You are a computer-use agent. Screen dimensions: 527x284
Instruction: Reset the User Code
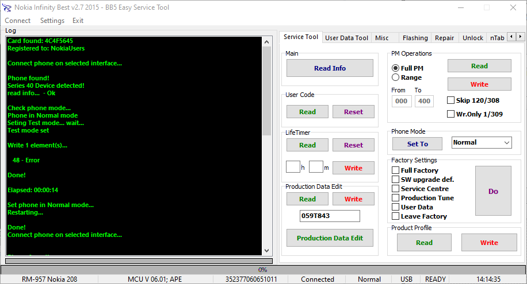click(x=353, y=112)
